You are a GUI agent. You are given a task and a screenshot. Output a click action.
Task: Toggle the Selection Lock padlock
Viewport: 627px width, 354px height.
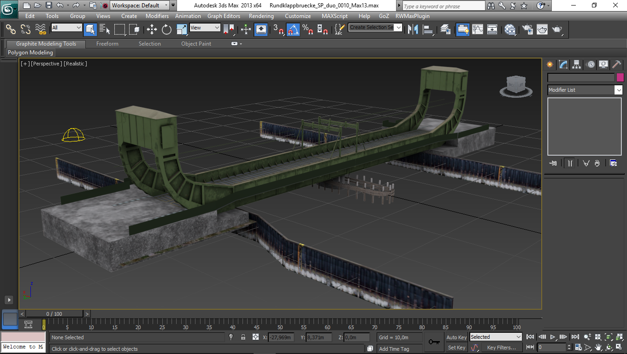coord(243,337)
